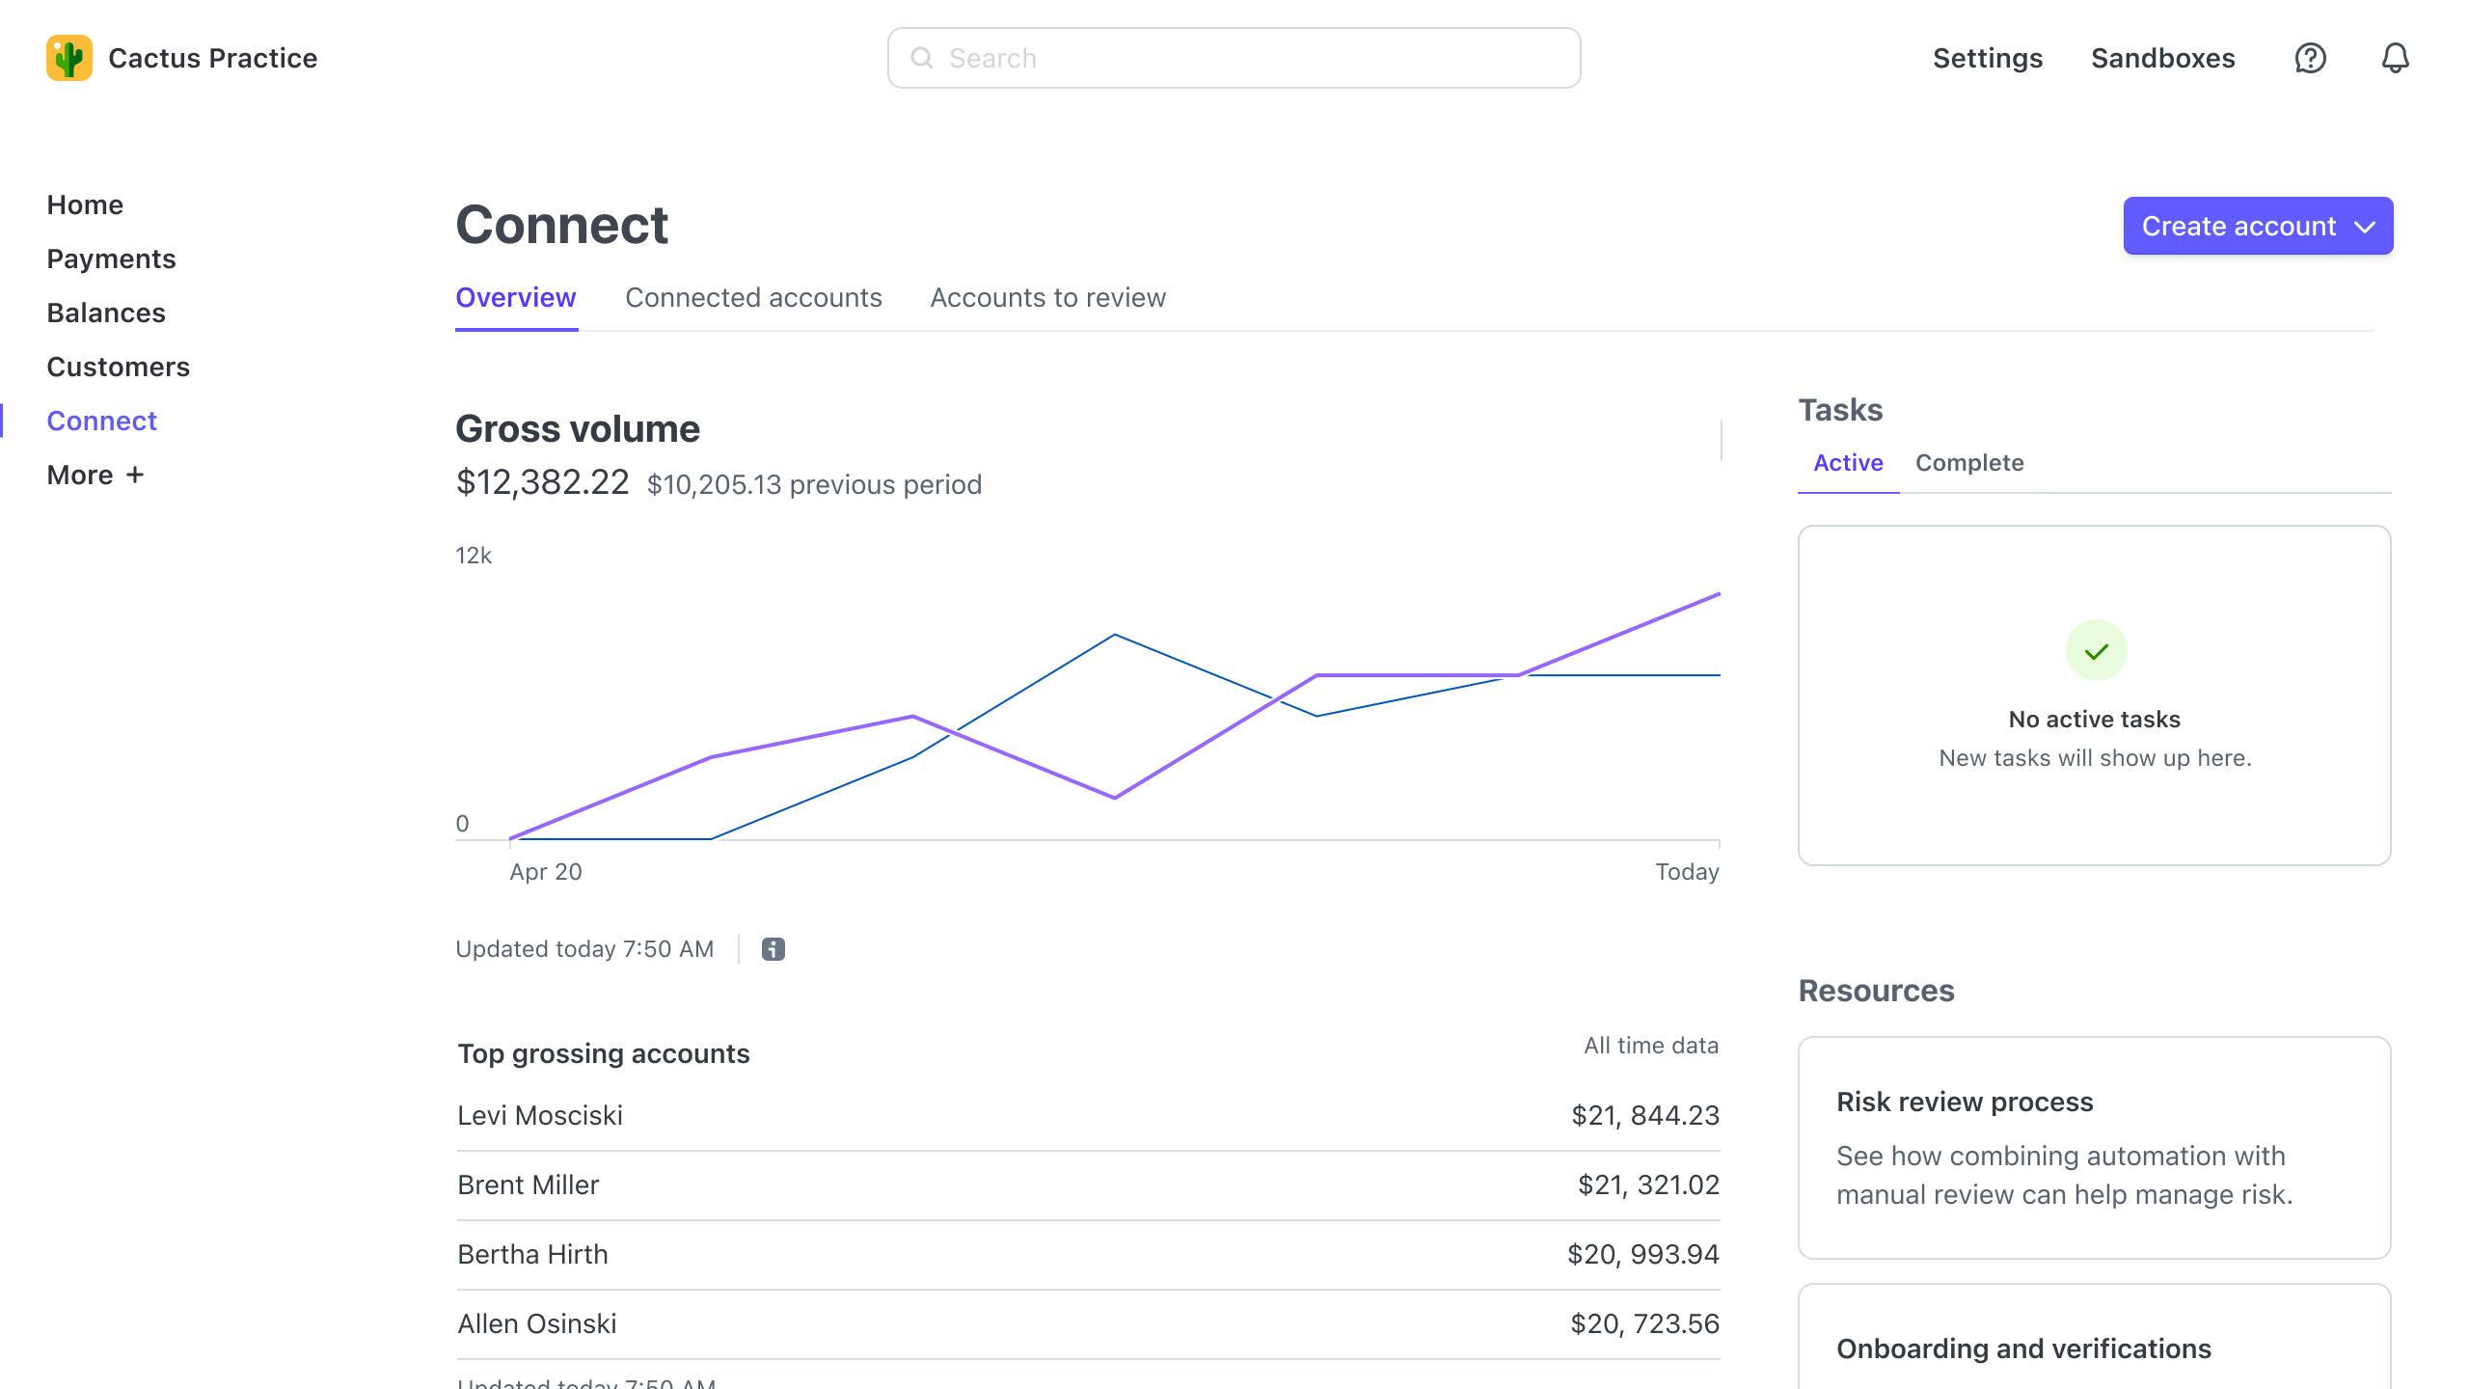Click the Top grossing accounts heading
The height and width of the screenshot is (1389, 2469).
pyautogui.click(x=604, y=1053)
